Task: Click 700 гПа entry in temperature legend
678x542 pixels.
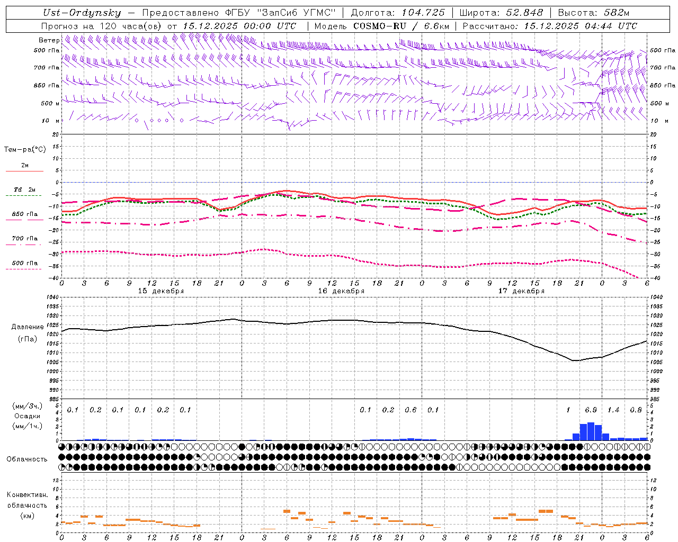Action: click(x=25, y=239)
